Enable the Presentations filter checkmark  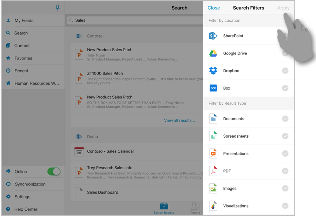285,153
